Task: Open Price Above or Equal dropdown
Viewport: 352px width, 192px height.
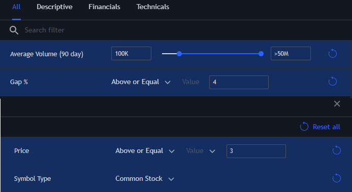Action: coord(145,151)
